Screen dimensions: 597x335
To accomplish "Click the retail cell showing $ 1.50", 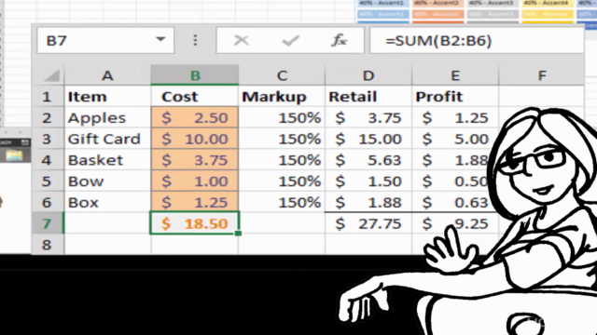I will (x=368, y=181).
